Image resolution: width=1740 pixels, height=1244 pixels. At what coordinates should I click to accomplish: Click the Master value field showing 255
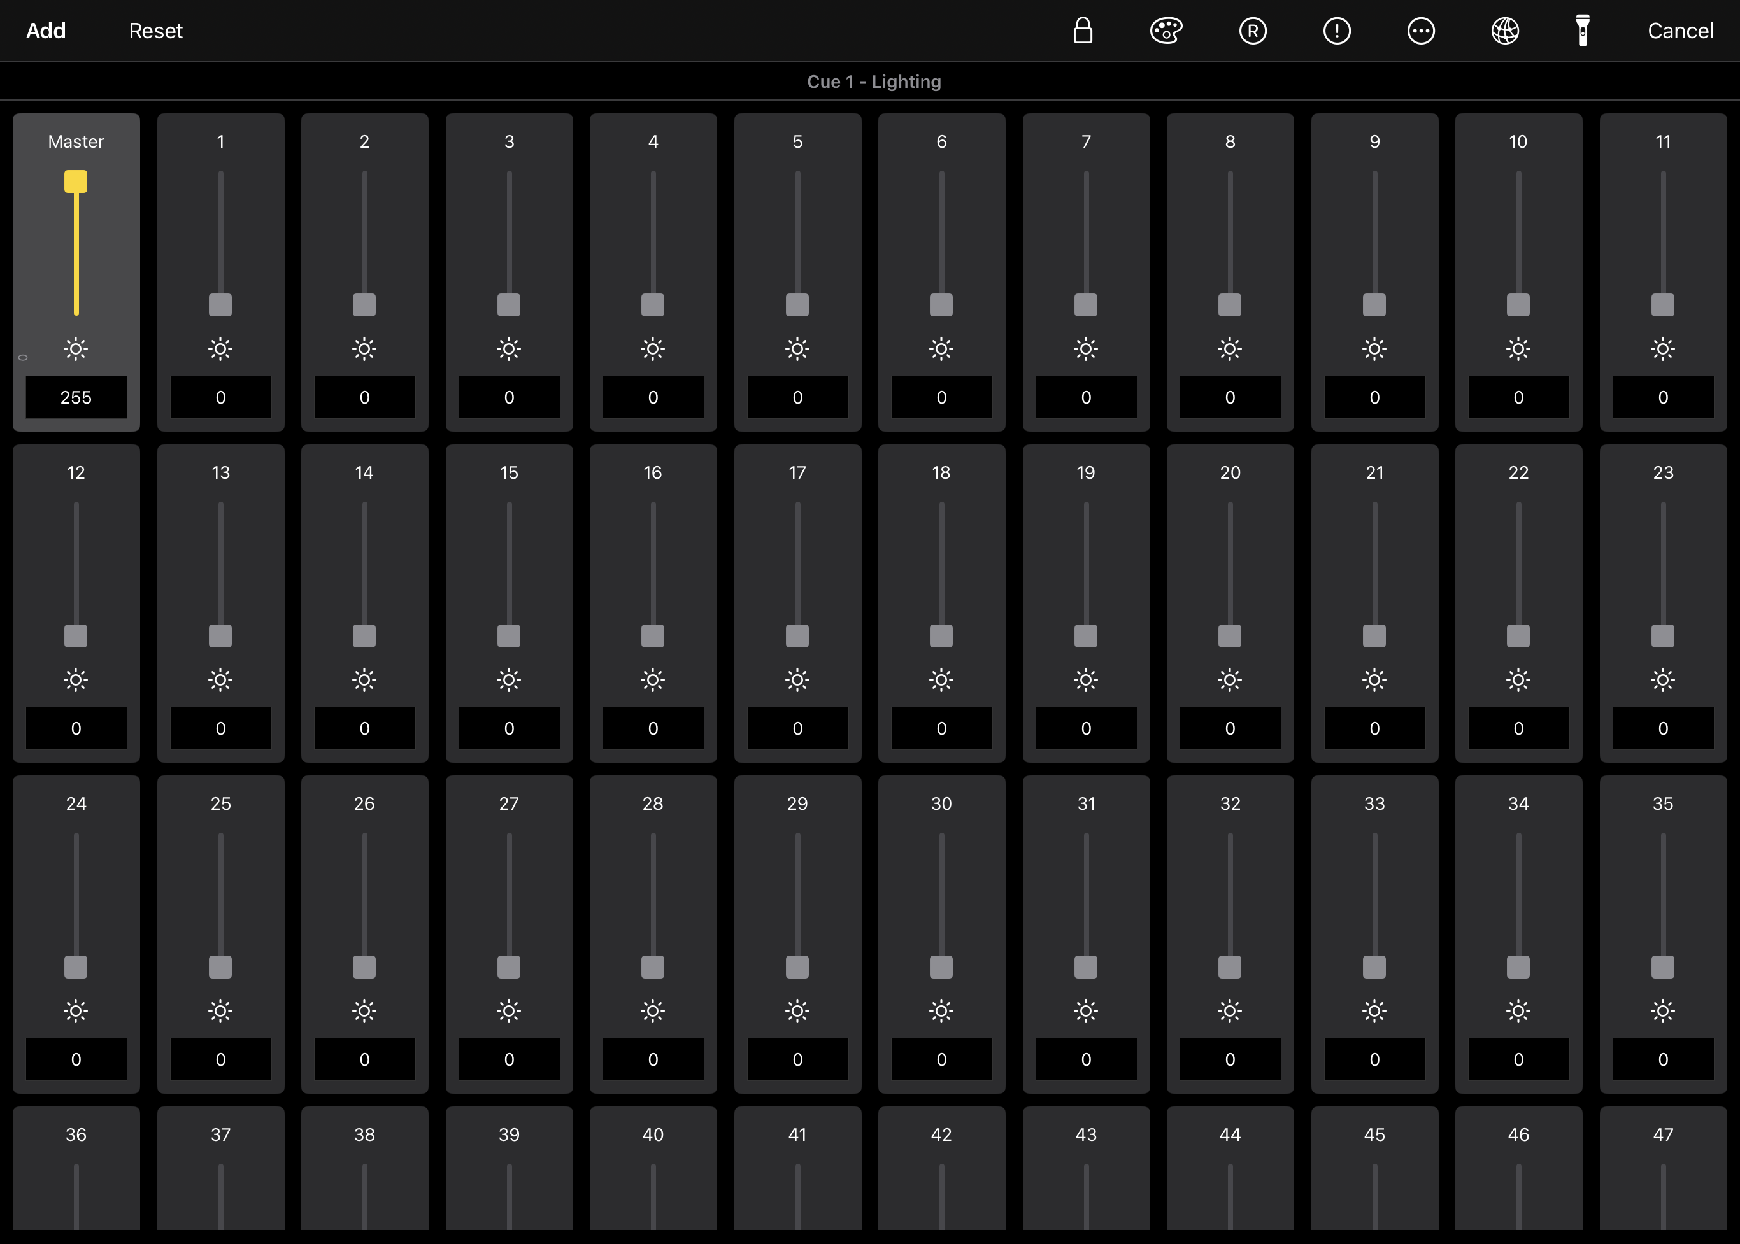76,397
